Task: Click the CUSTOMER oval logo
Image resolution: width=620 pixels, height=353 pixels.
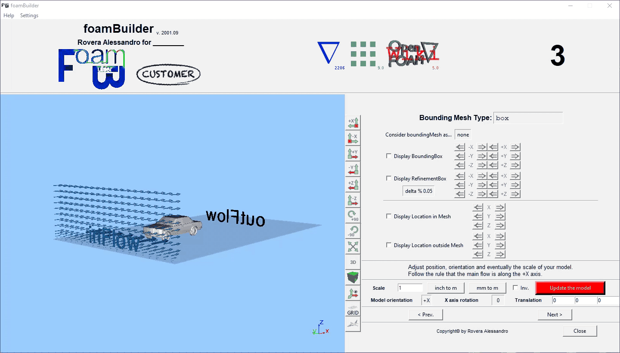Action: [168, 74]
